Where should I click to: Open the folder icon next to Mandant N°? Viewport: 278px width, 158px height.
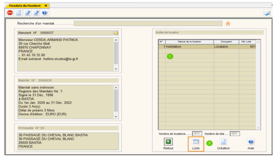coord(116,33)
